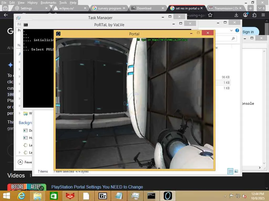Open the Bookmarks menu in the browser
The image size is (269, 201).
[x=48, y=3]
